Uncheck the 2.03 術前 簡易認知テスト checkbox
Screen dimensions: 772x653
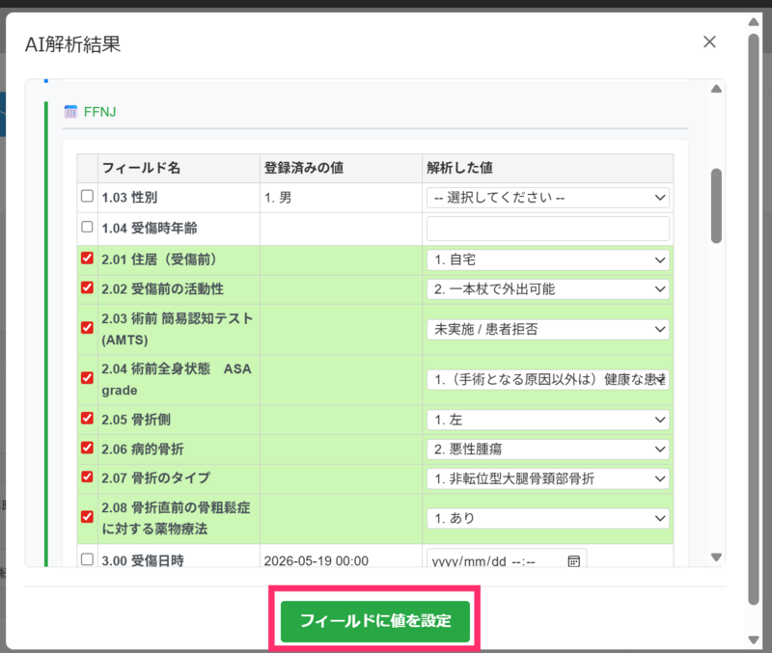click(87, 328)
